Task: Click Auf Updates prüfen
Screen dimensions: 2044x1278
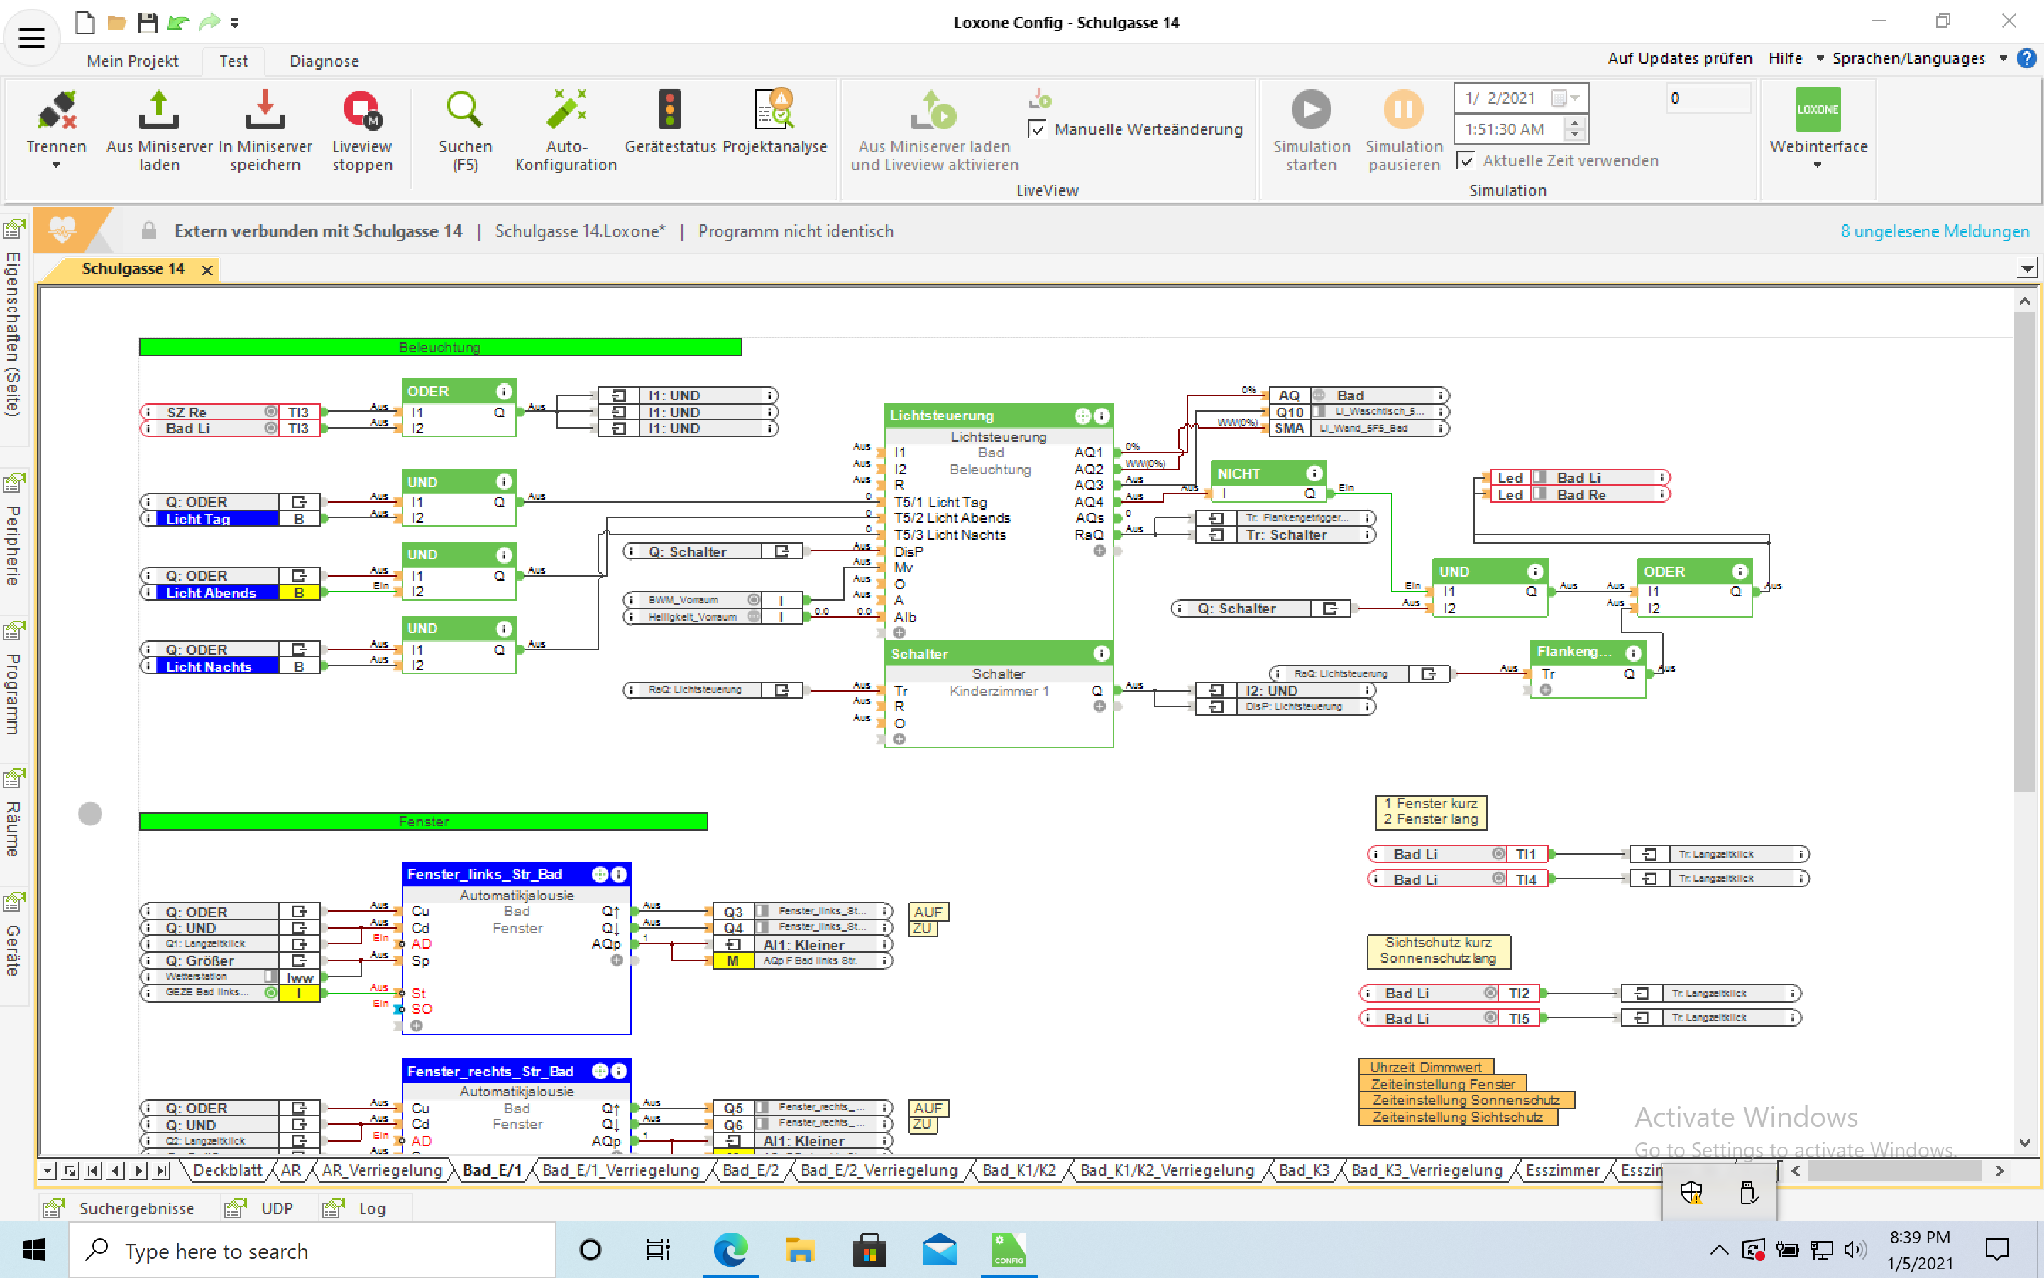Action: [x=1679, y=58]
